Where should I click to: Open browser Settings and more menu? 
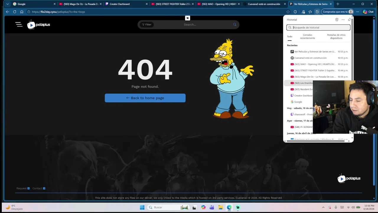[x=357, y=12]
